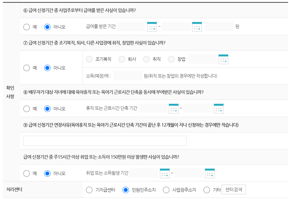Open start-date calendar for 취업 또는 소득발생 기간

[x=165, y=173]
